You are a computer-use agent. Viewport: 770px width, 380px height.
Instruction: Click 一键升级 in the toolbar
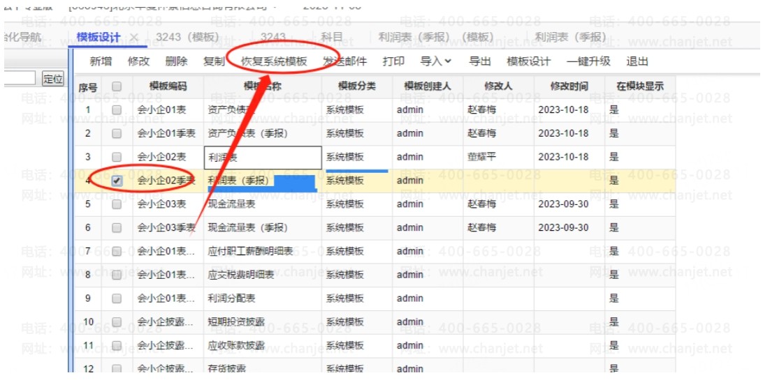(x=588, y=61)
